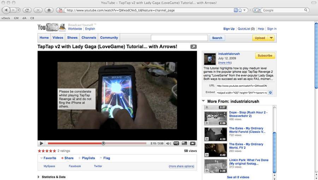Share video on MySpace
Image resolution: width=318 pixels, height=180 pixels.
tap(49, 166)
